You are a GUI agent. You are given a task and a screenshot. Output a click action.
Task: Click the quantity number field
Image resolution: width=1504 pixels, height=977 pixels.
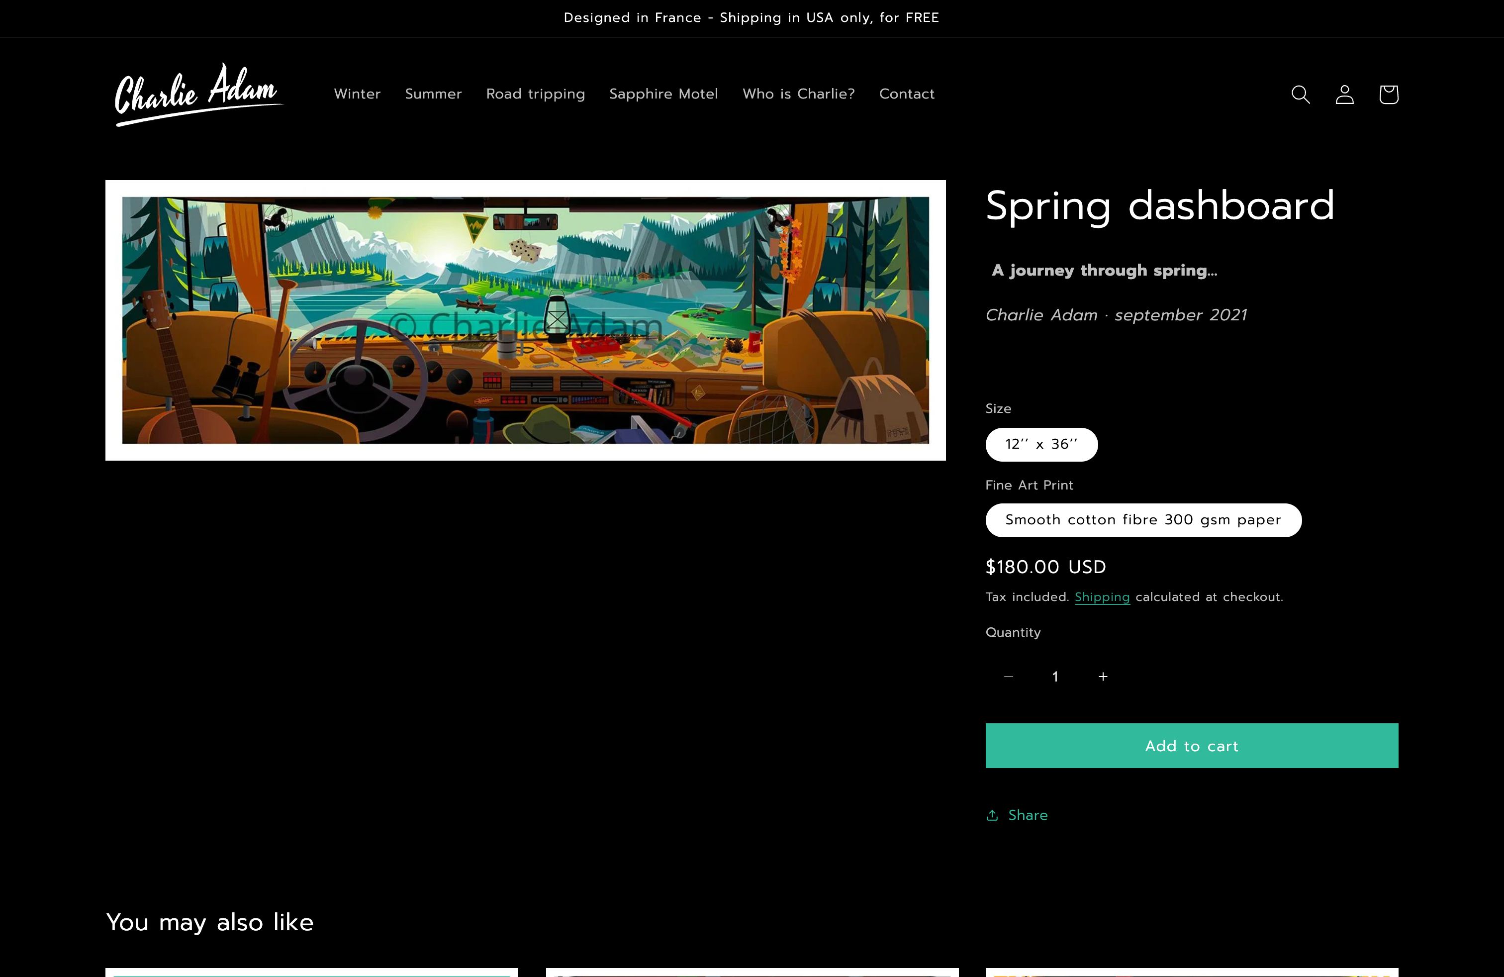tap(1055, 677)
